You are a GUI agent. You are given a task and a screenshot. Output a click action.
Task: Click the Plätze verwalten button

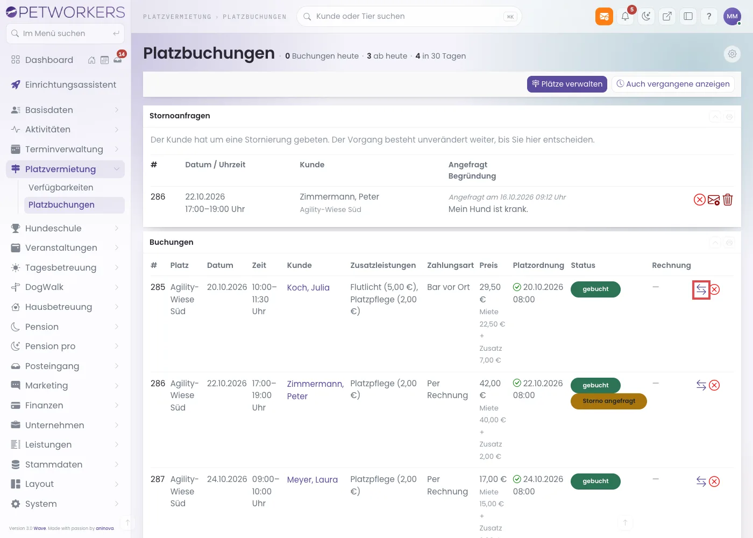(x=567, y=84)
